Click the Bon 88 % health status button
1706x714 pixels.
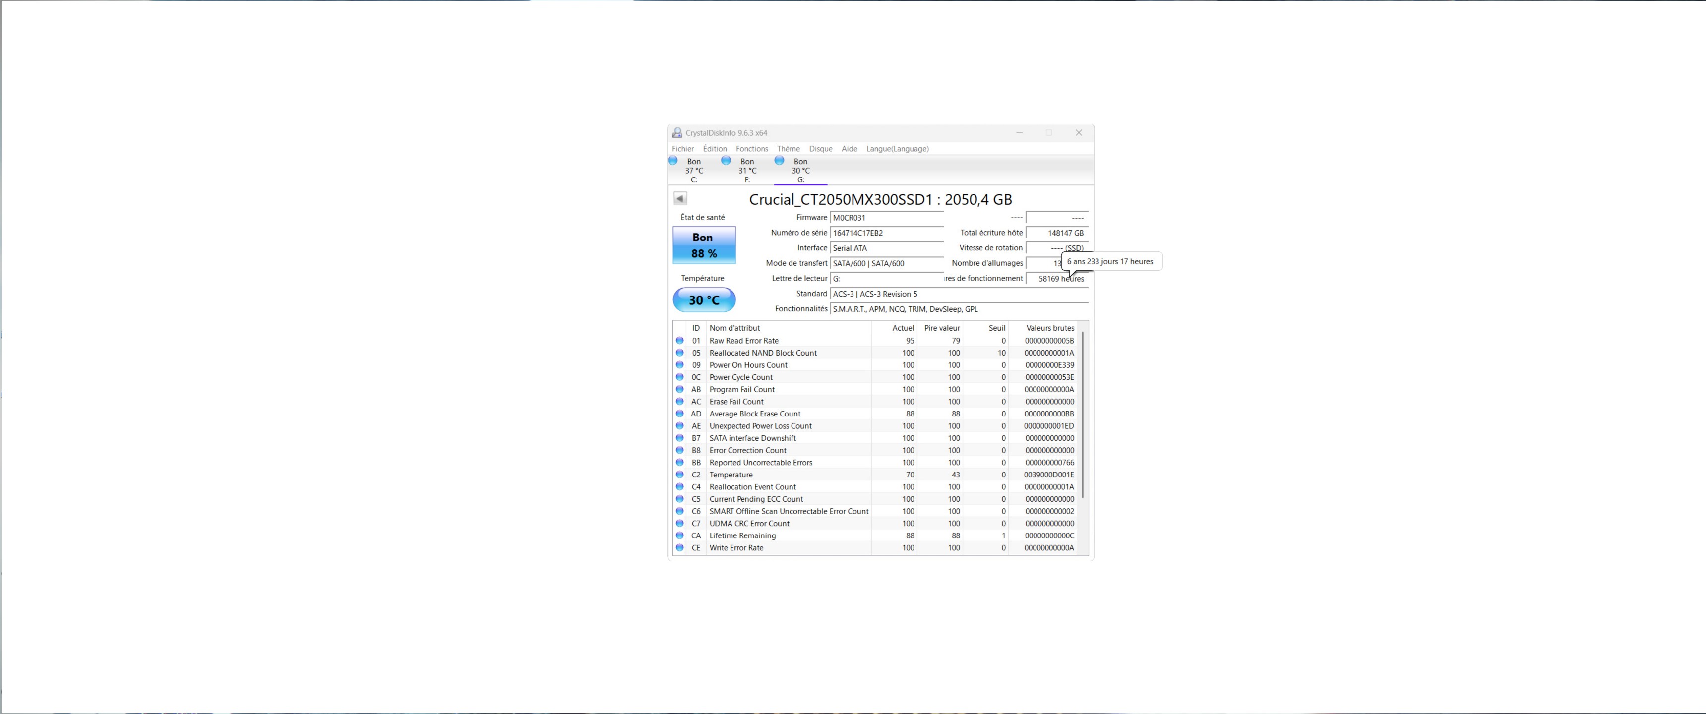703,245
